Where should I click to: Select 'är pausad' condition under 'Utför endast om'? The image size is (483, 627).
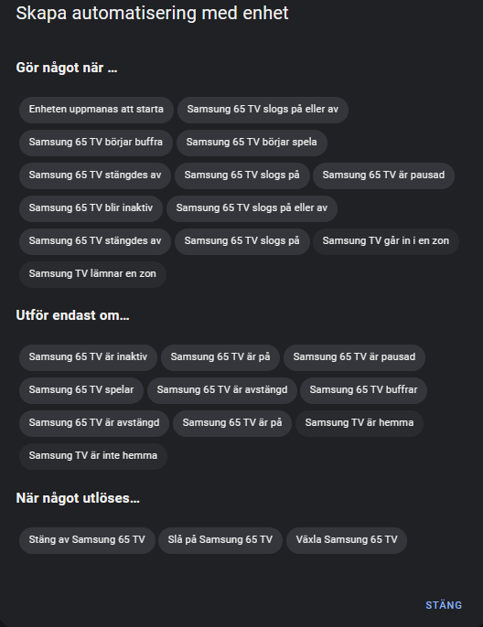pos(354,357)
